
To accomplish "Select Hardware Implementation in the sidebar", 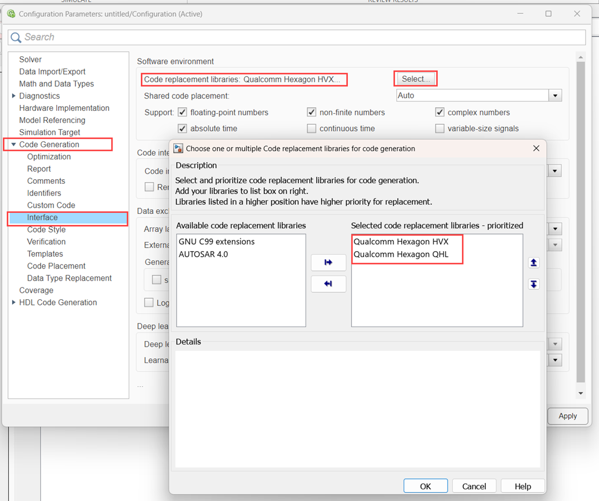I will [64, 108].
